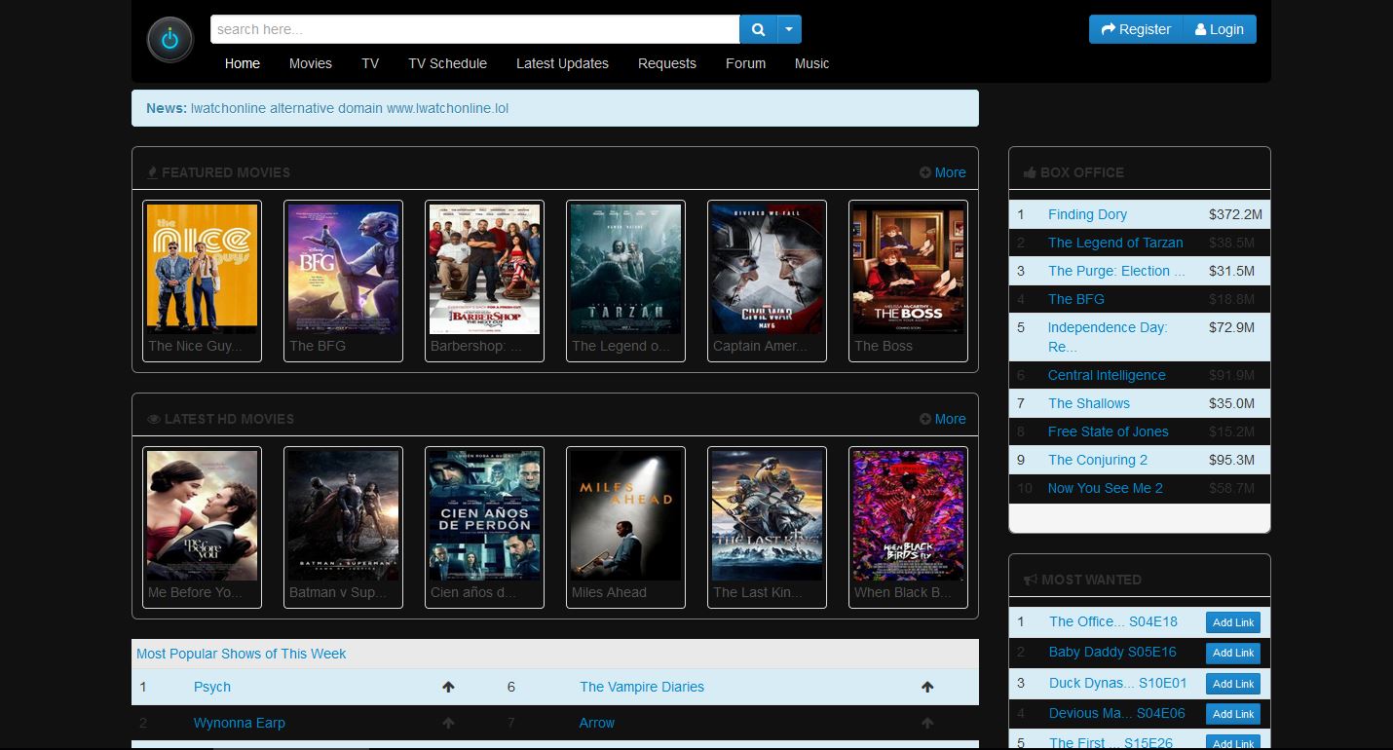
Task: Add Link for The Office S04E18
Action: tap(1233, 622)
